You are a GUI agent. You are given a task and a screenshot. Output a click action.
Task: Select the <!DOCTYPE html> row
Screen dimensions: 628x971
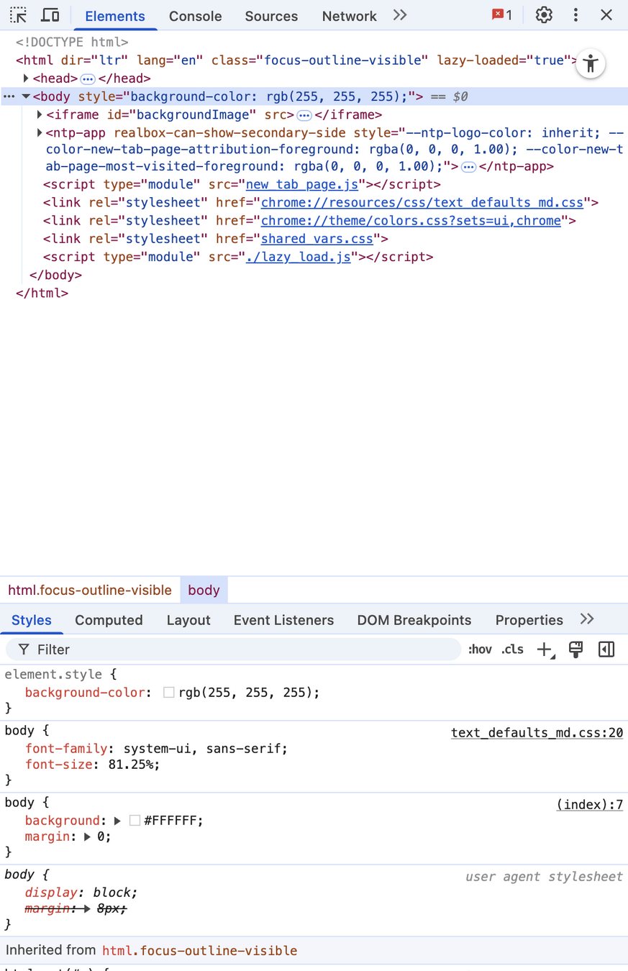click(314, 42)
